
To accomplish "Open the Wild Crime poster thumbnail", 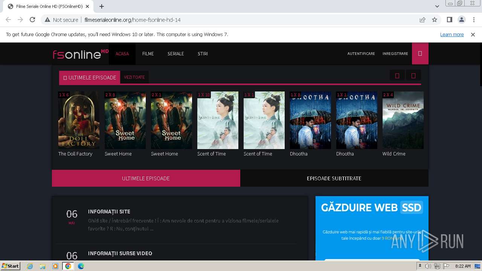I will pyautogui.click(x=403, y=120).
